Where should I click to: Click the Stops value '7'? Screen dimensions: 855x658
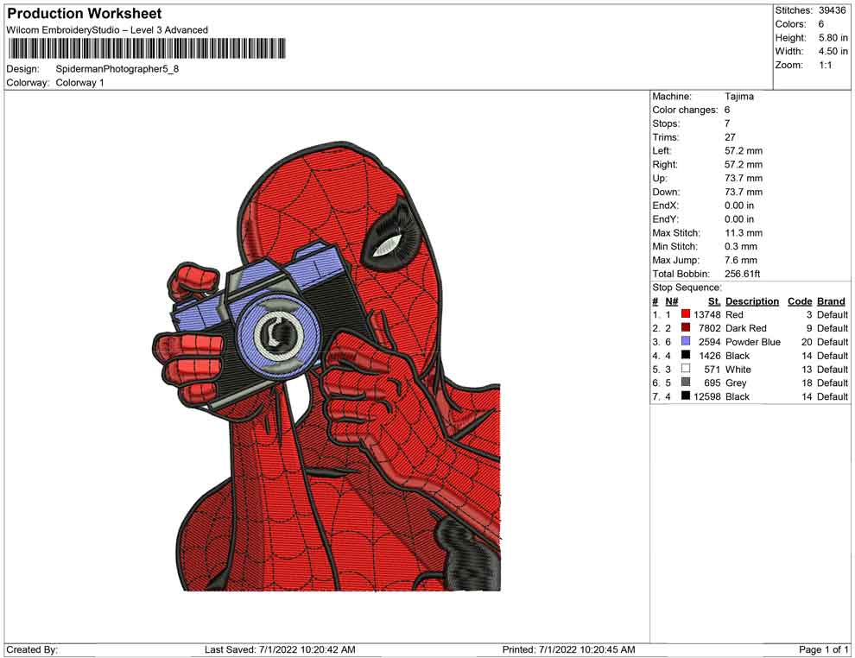[727, 123]
